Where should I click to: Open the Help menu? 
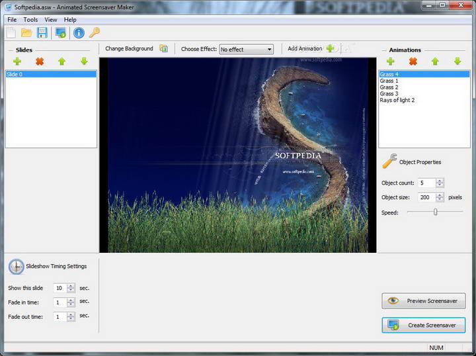click(x=70, y=20)
